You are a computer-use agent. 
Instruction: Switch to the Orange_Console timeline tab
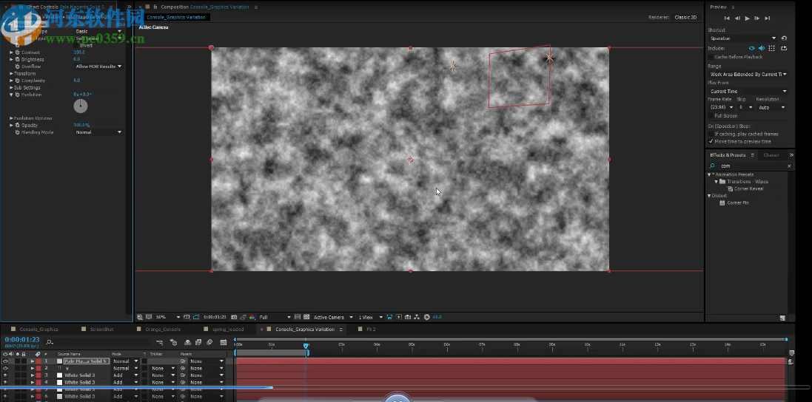161,329
